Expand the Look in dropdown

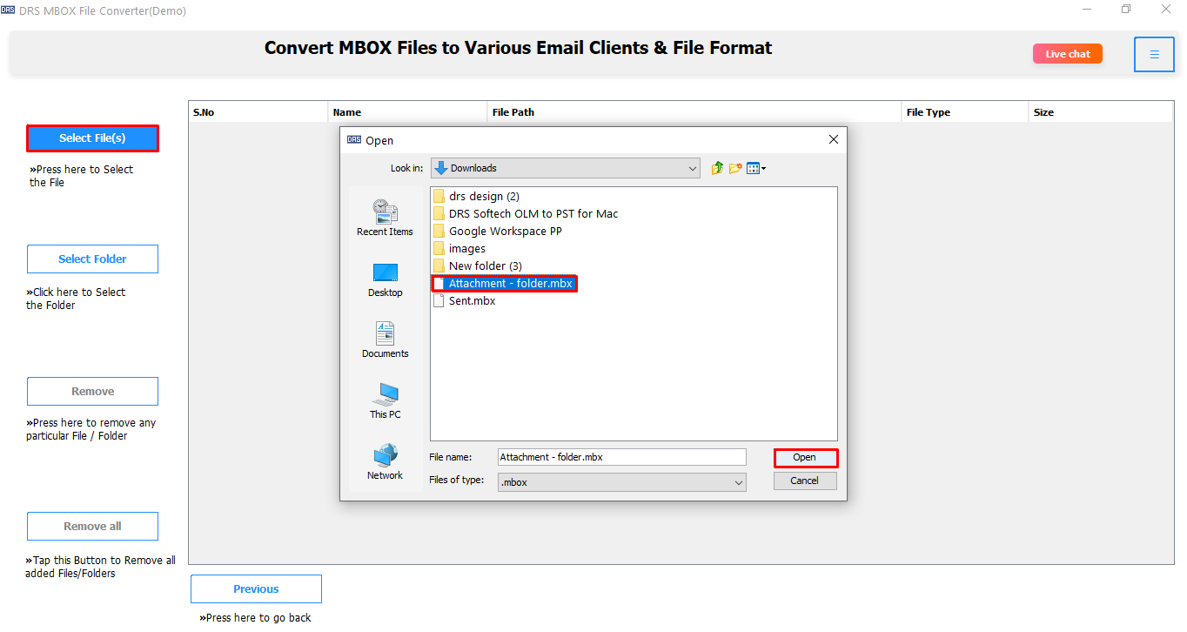coord(693,168)
